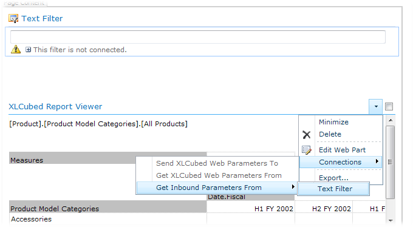Open the Text Filter title link
Viewport: 413px width, 227px height.
coord(42,18)
